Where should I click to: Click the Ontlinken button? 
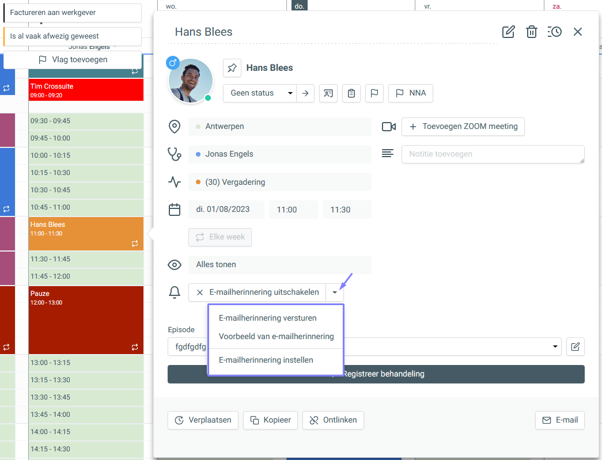(333, 420)
